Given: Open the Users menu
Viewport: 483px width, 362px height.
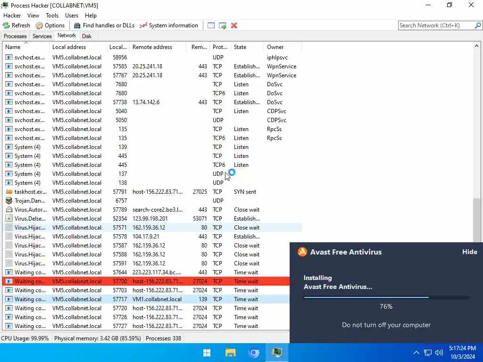Looking at the screenshot, I should [x=72, y=16].
